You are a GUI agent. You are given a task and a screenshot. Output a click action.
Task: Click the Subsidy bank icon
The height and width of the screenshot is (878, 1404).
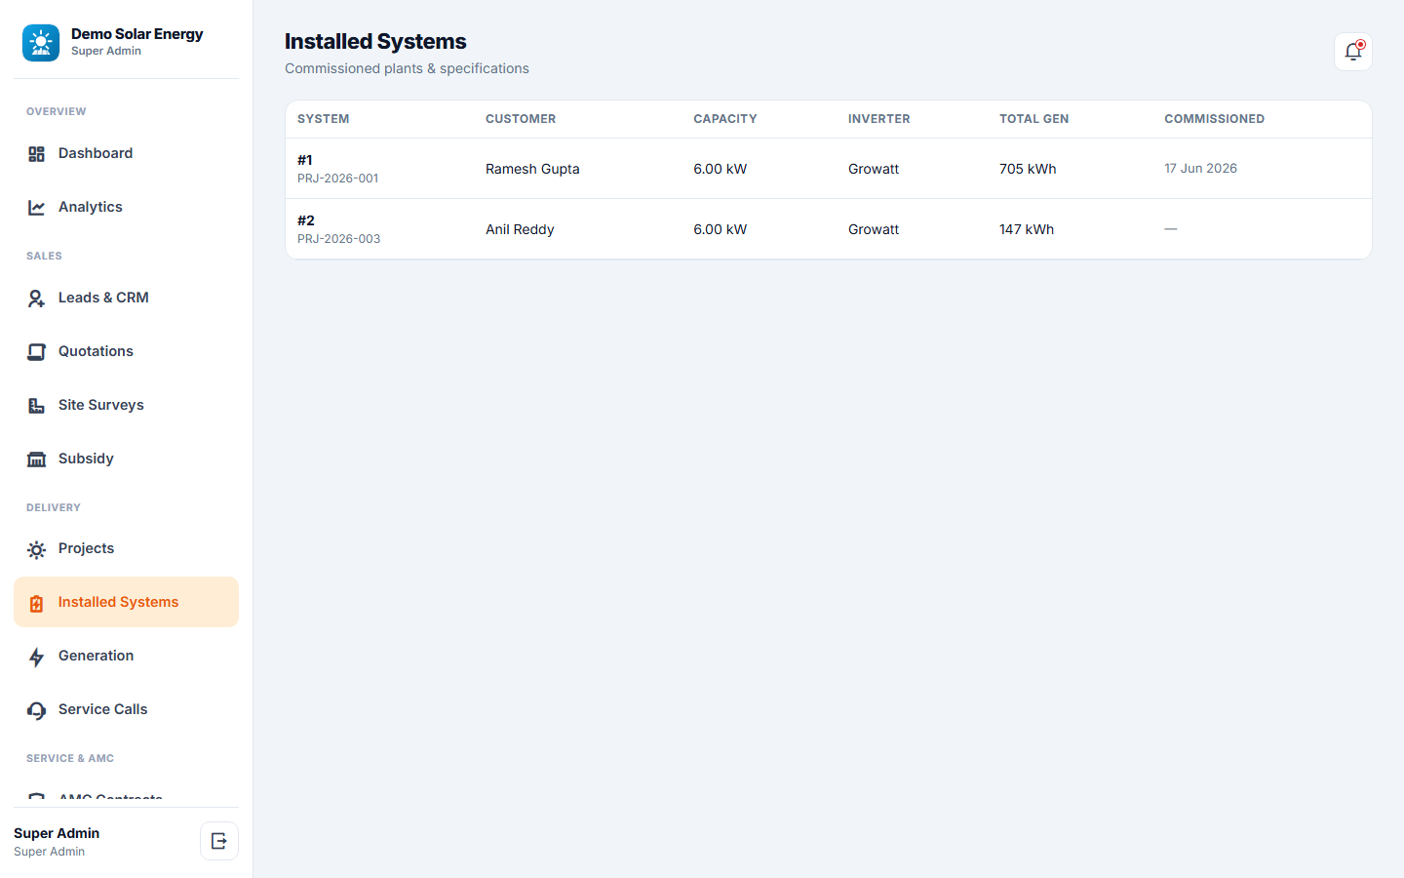point(37,459)
